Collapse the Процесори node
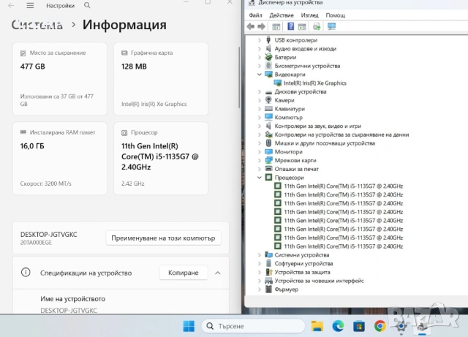The height and width of the screenshot is (337, 468). 260,178
